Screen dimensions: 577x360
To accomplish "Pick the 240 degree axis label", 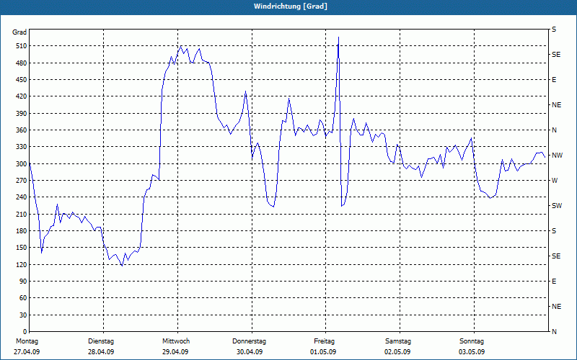I will point(22,197).
